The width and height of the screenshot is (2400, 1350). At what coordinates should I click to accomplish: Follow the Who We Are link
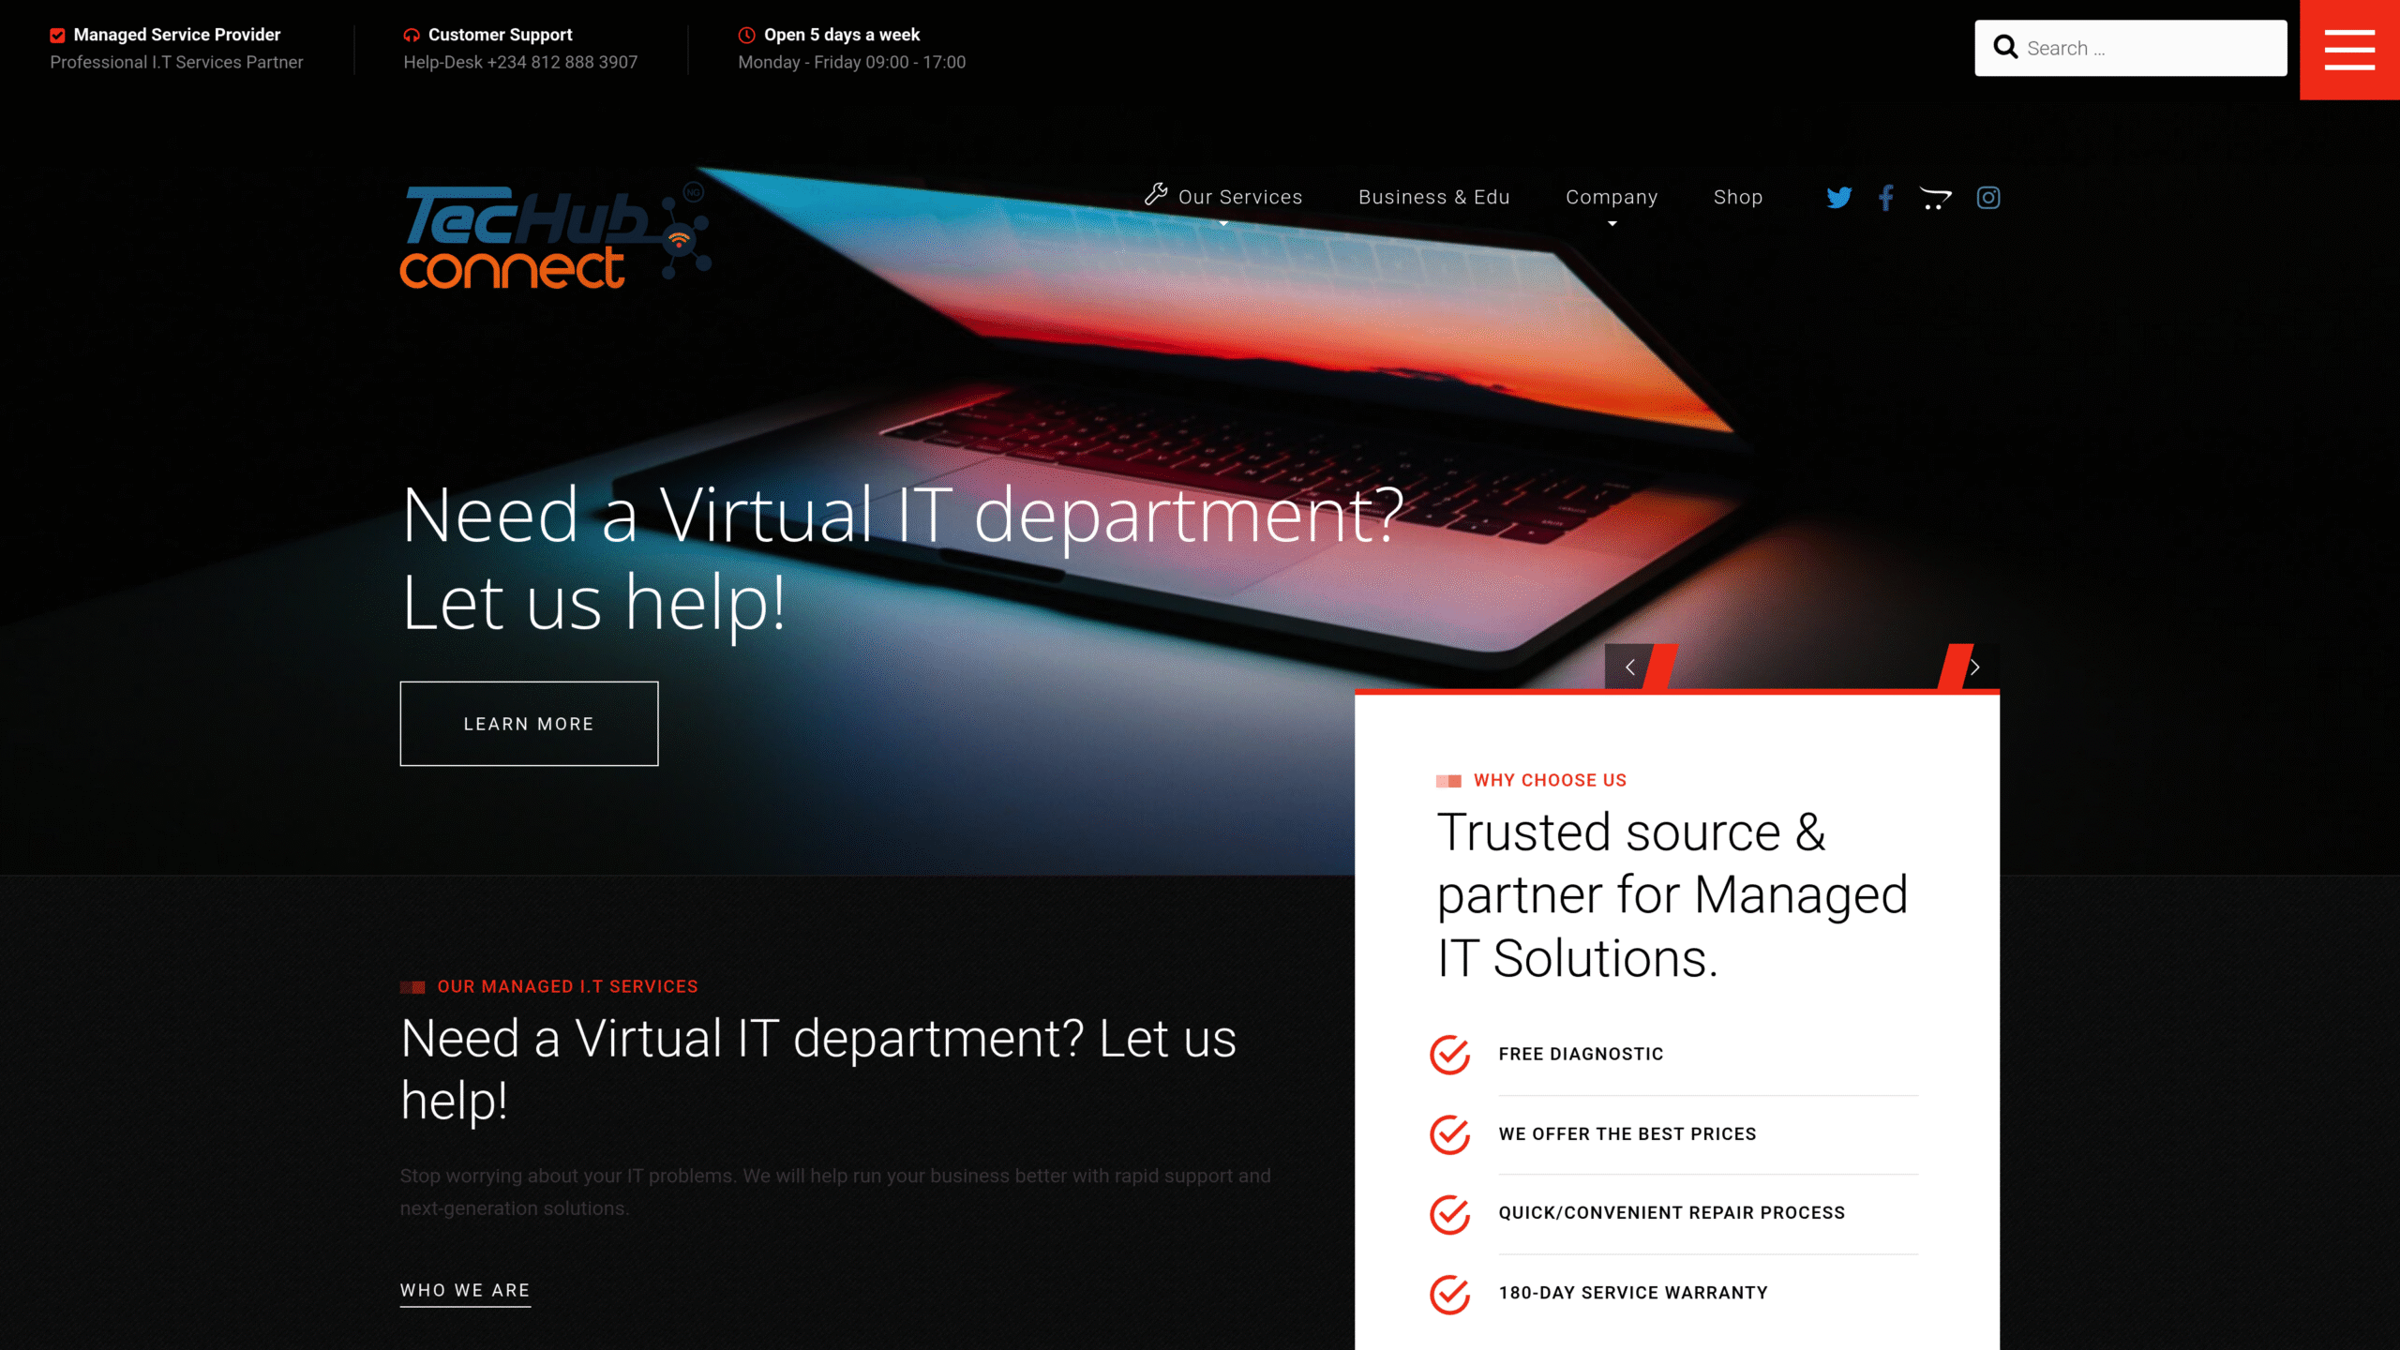click(x=465, y=1291)
